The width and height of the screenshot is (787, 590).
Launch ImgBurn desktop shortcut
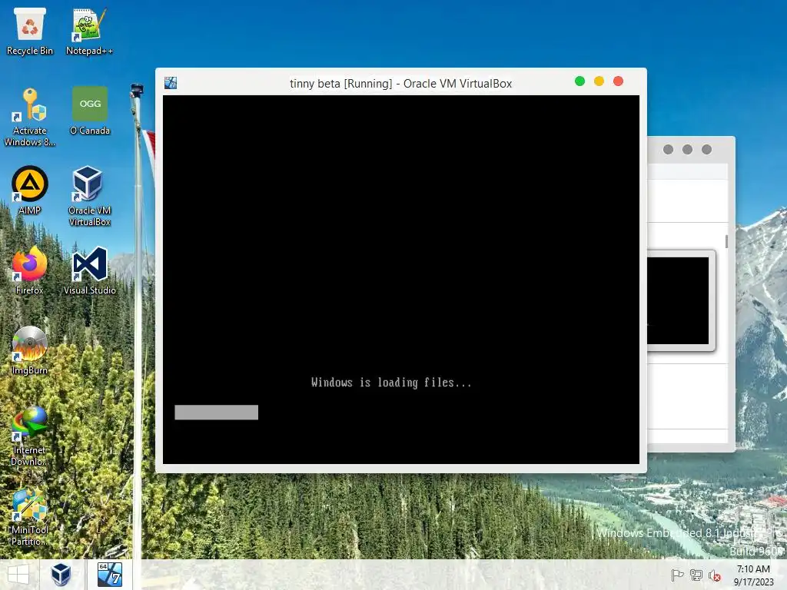coord(30,350)
